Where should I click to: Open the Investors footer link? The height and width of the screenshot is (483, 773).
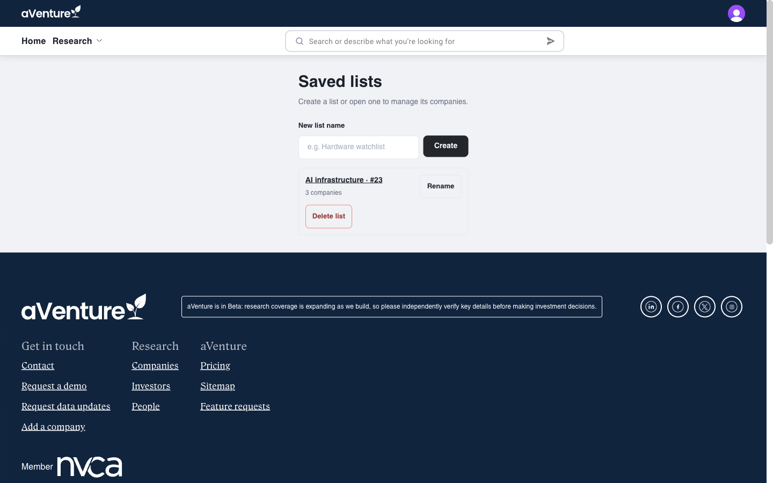[151, 386]
